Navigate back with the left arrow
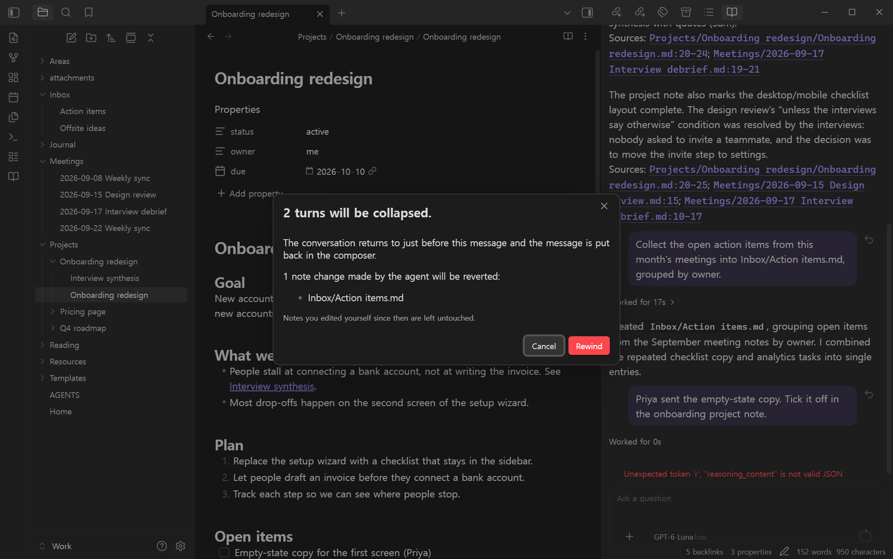This screenshot has width=893, height=559. point(211,36)
